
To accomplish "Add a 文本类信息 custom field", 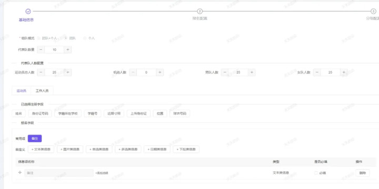I will [x=41, y=149].
